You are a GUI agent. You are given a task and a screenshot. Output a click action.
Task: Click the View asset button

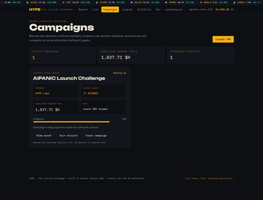[x=44, y=135]
